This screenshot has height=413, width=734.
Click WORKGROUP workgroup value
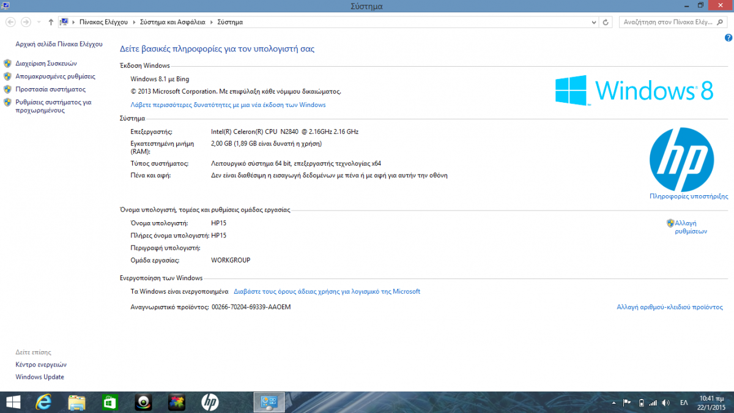coord(231,260)
